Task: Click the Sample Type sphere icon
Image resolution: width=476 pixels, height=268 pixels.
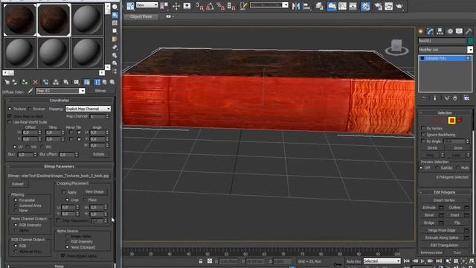Action: click(x=115, y=7)
